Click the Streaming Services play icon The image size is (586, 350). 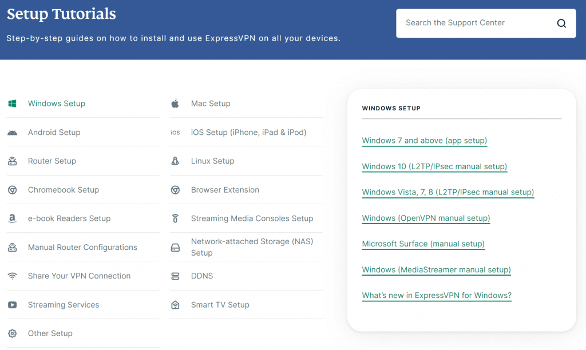pos(13,305)
